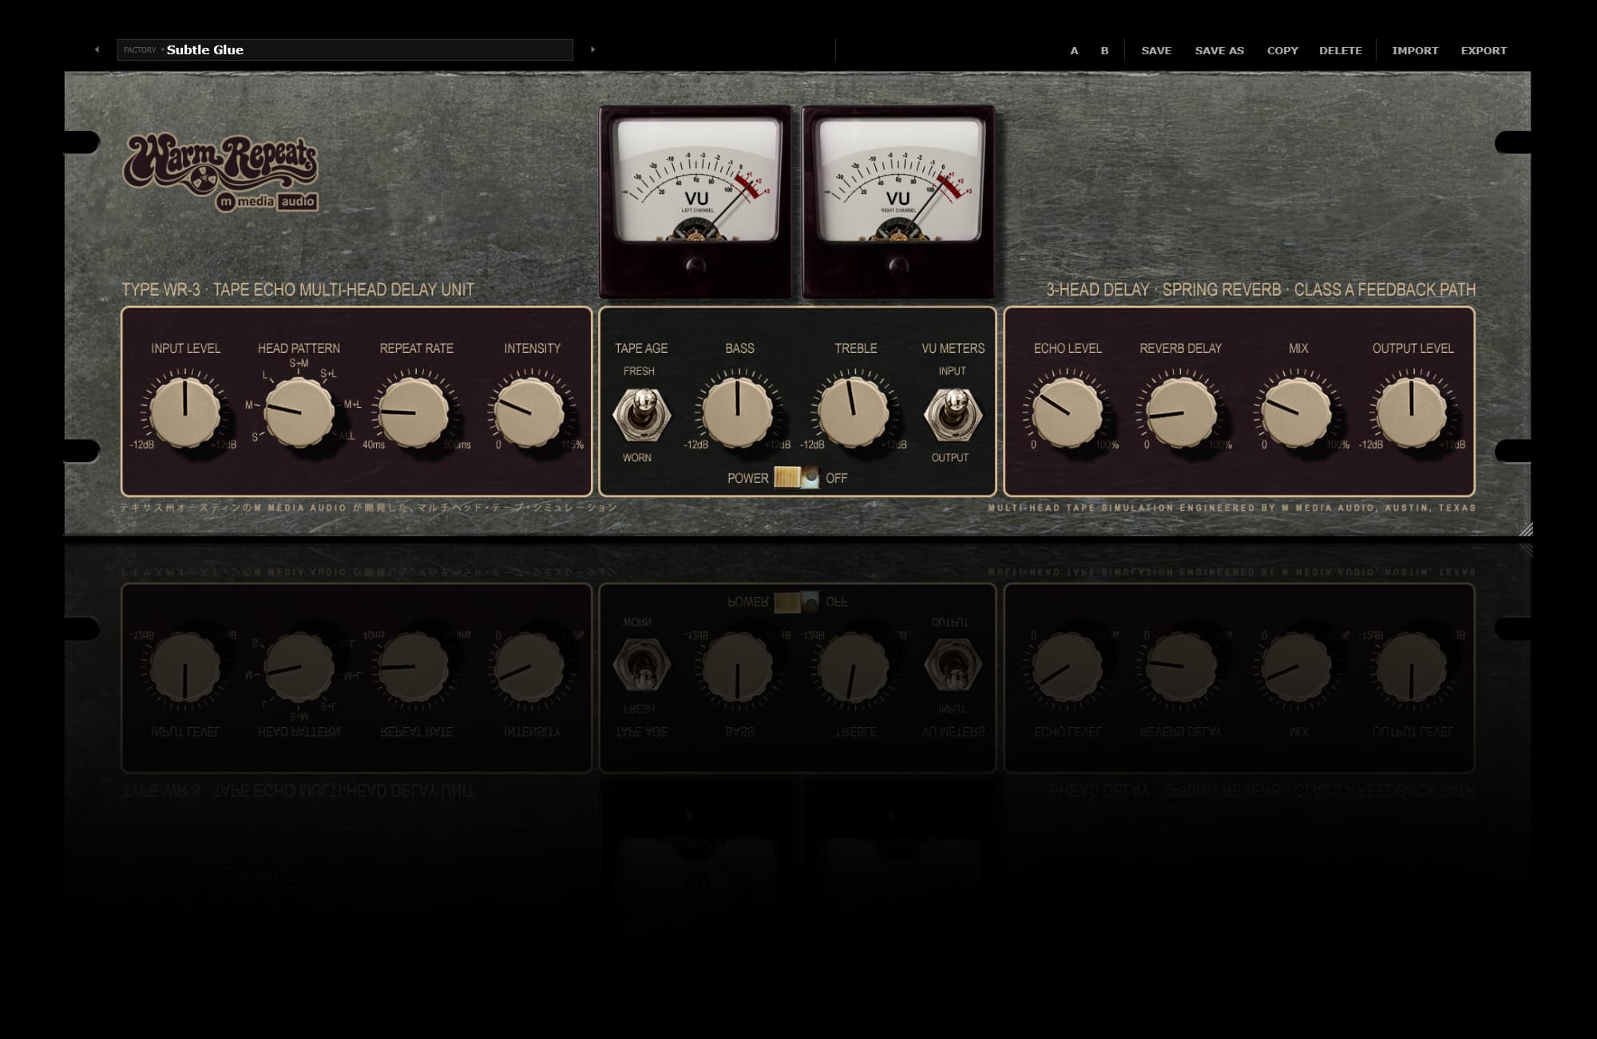Click the right VU meter adjustment screw

(898, 265)
